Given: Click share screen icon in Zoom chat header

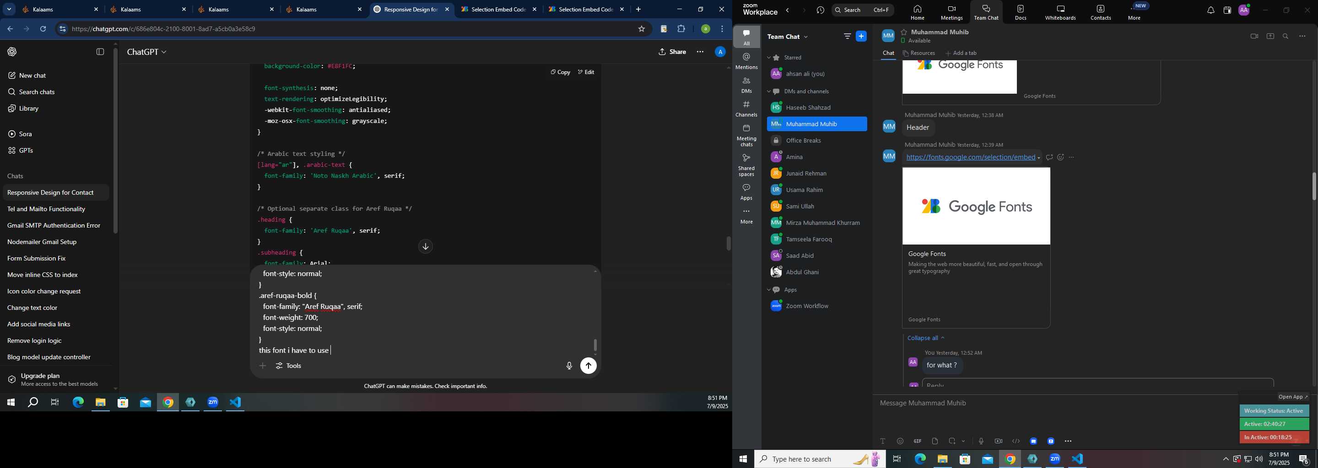Looking at the screenshot, I should coord(1270,36).
